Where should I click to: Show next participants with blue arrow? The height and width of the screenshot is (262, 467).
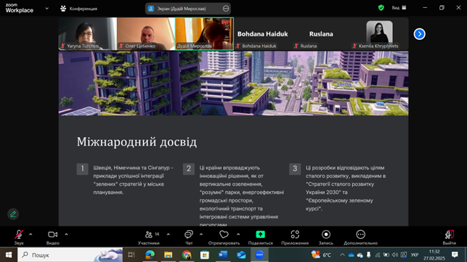[419, 34]
